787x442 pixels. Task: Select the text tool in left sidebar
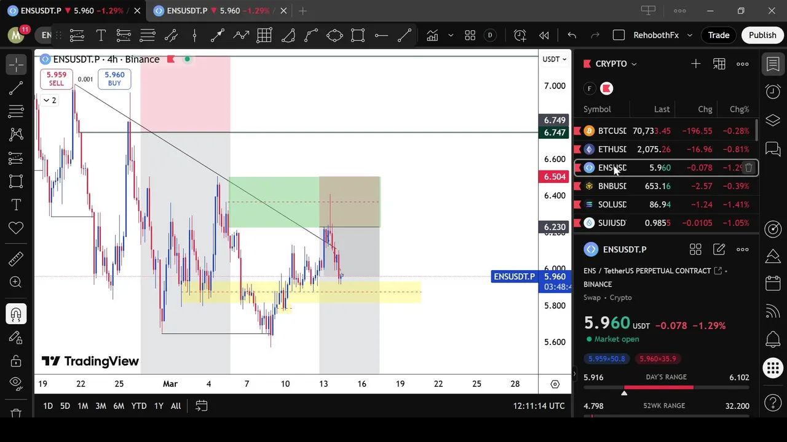click(16, 204)
